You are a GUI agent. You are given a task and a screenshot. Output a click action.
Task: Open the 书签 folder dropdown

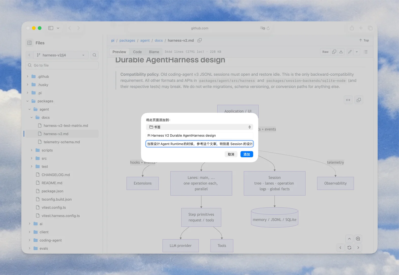click(200, 127)
